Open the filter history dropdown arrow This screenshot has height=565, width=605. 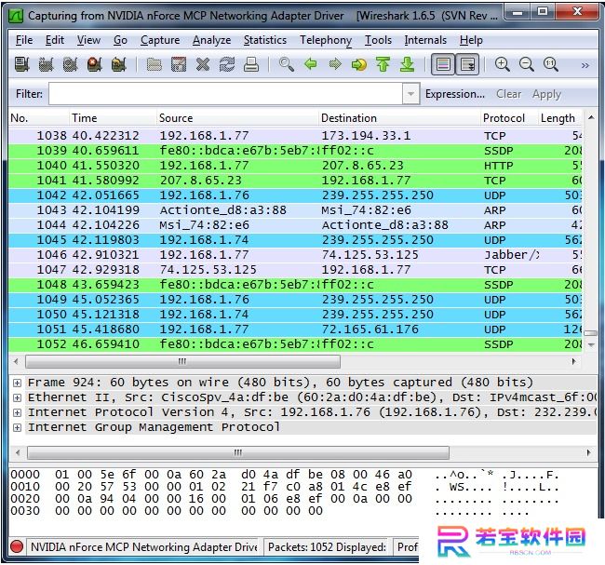point(410,94)
